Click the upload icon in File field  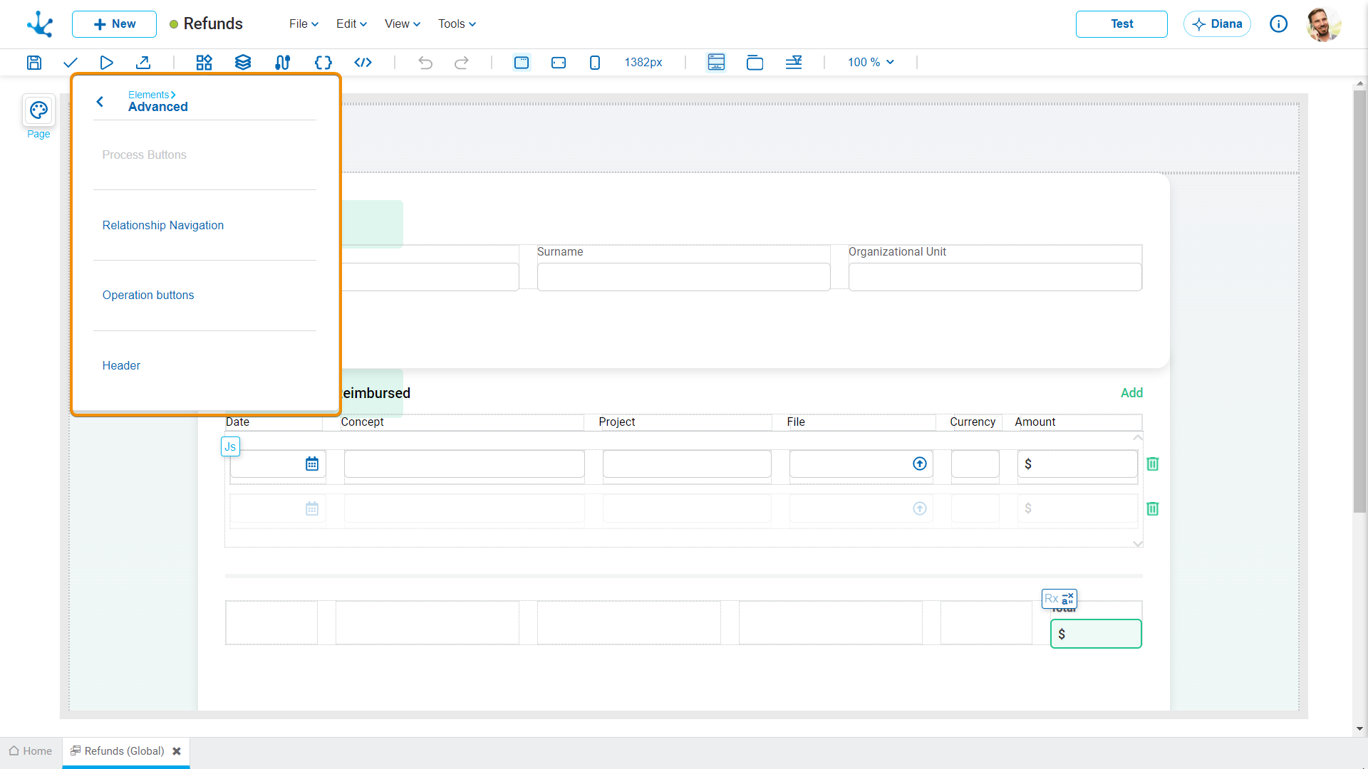pyautogui.click(x=920, y=464)
